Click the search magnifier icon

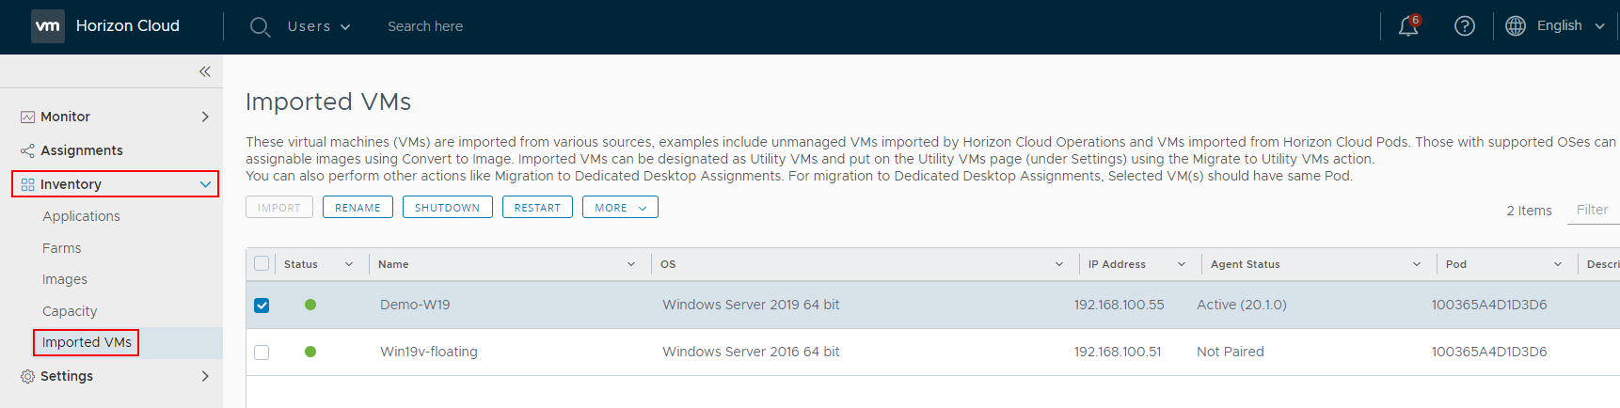(x=260, y=27)
